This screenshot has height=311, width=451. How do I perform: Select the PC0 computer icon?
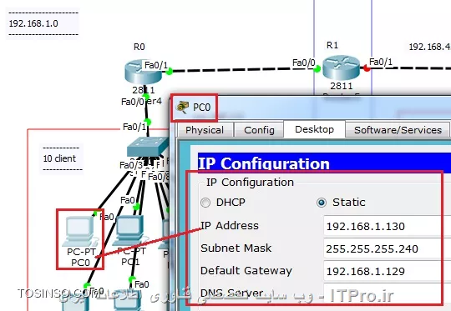[x=80, y=231]
